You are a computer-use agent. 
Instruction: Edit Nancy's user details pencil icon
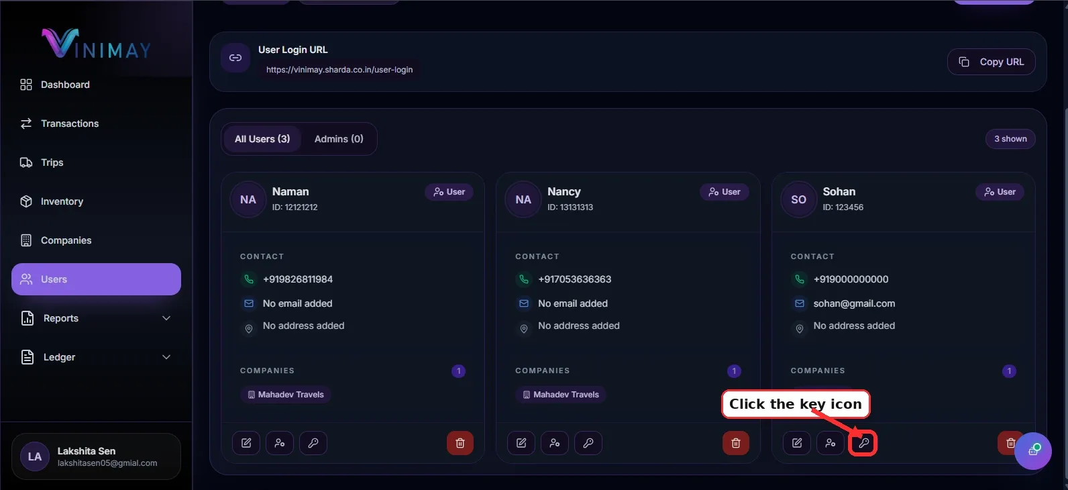tap(521, 443)
